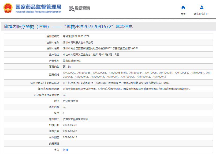
Task: Select management class 第二类
Action: [67, 67]
